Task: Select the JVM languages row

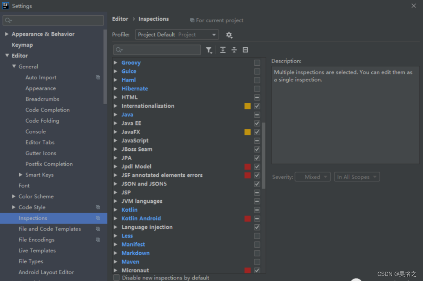Action: [x=187, y=201]
